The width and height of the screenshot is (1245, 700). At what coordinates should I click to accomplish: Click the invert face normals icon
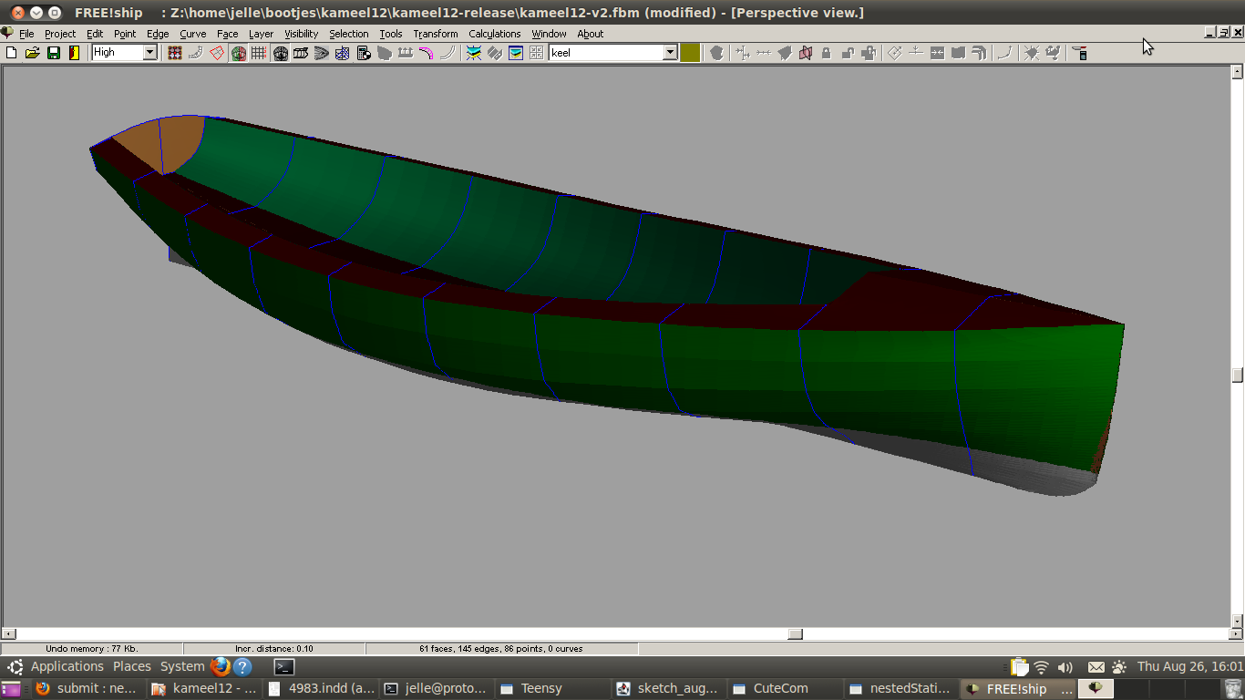(x=1052, y=53)
